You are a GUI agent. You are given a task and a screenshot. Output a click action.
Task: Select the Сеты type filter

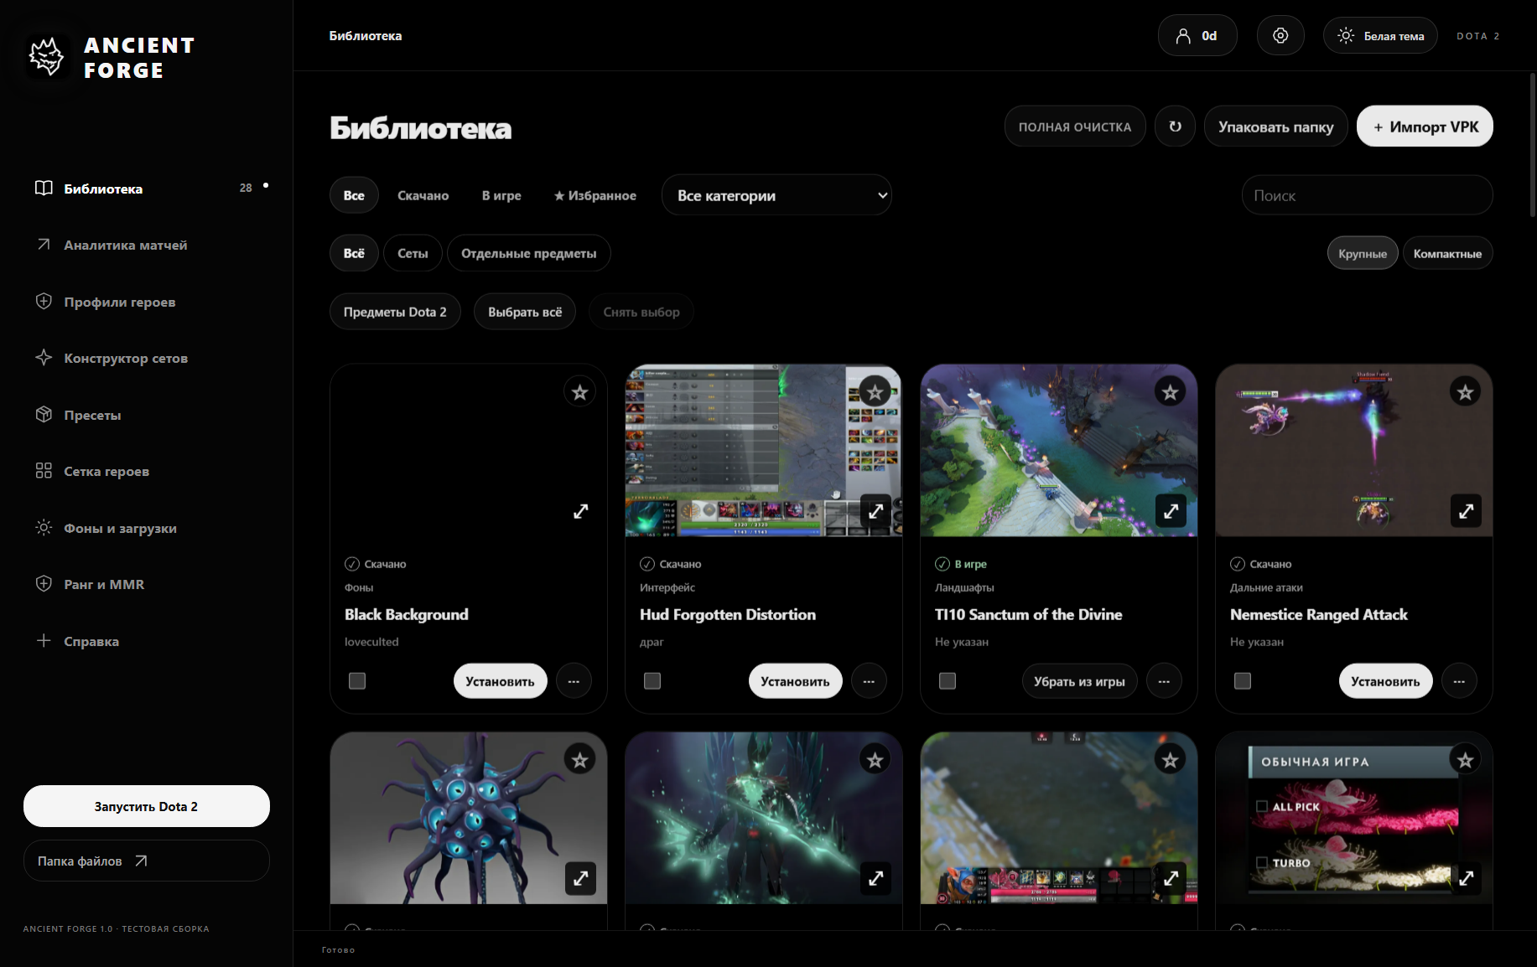coord(413,253)
